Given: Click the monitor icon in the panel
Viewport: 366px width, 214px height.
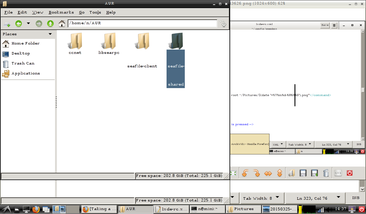Looking at the screenshot, I should pyautogui.click(x=26, y=210).
